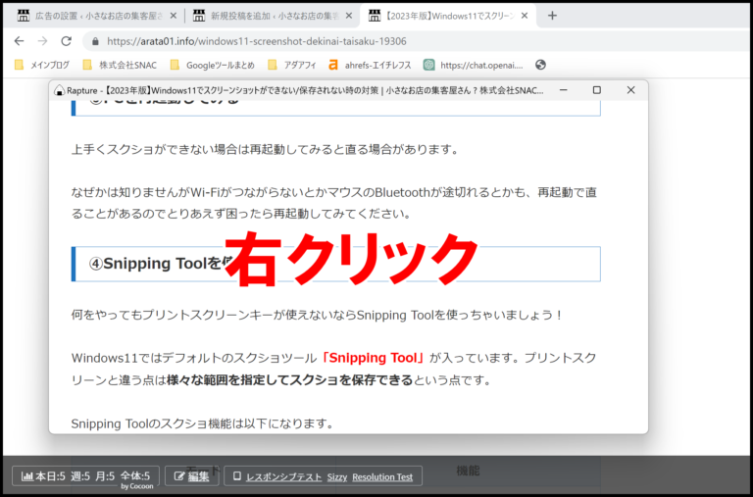
Task: Open the Sizzy link
Action: (x=337, y=477)
